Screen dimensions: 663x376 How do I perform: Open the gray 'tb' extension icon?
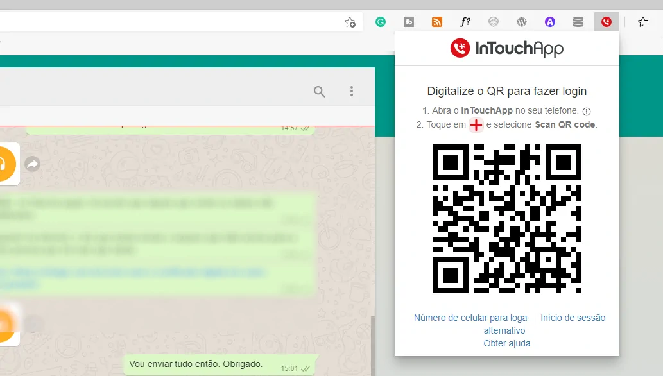tap(409, 22)
